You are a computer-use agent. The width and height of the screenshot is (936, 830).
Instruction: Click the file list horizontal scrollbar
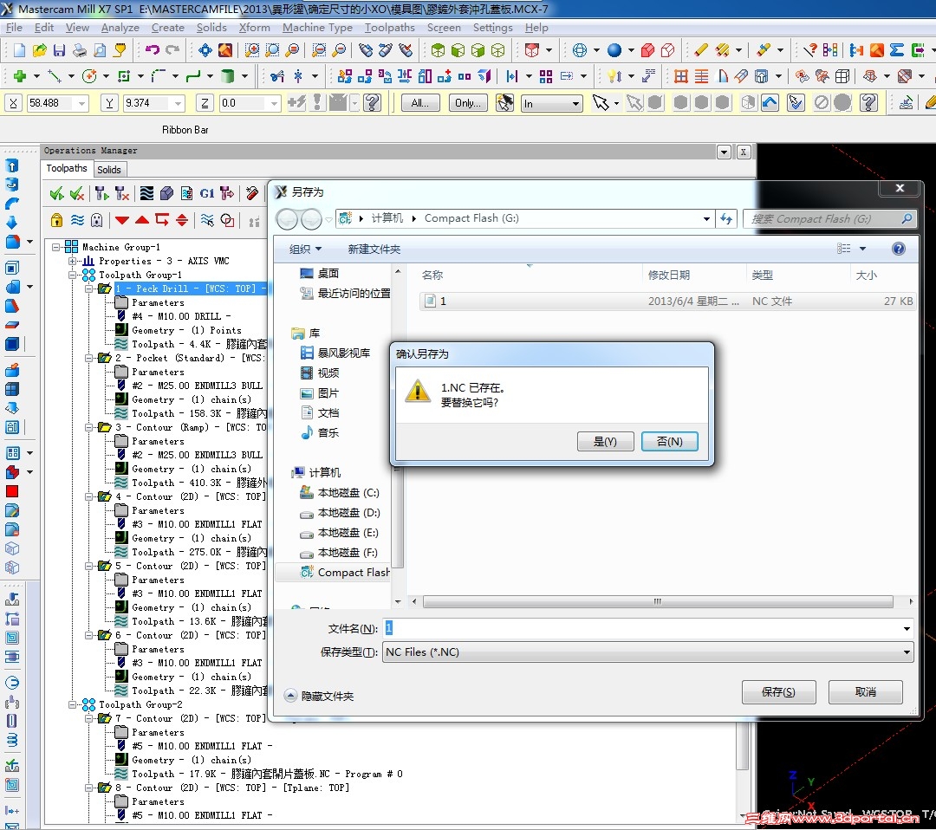pyautogui.click(x=657, y=601)
